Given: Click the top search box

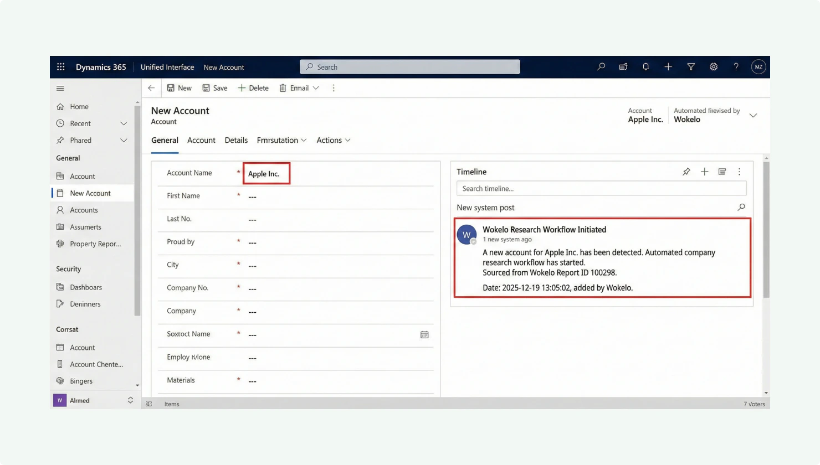Looking at the screenshot, I should click(x=410, y=67).
